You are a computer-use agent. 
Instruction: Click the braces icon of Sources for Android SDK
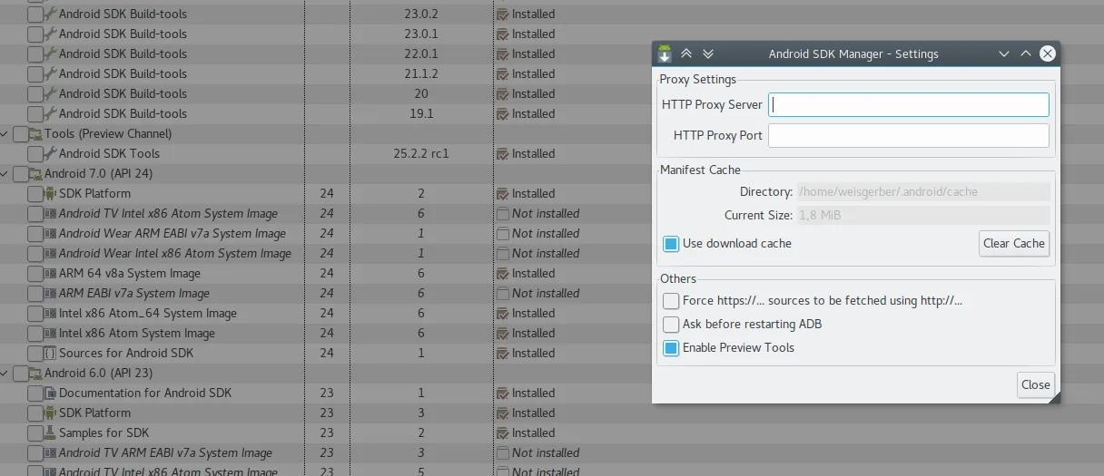click(x=51, y=353)
